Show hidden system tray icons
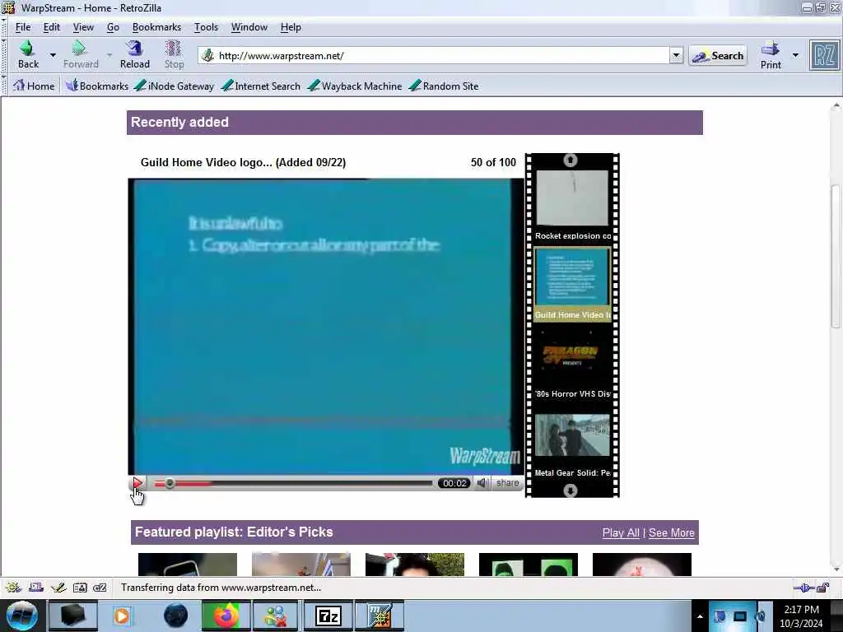Viewport: 843px width, 632px height. [700, 616]
